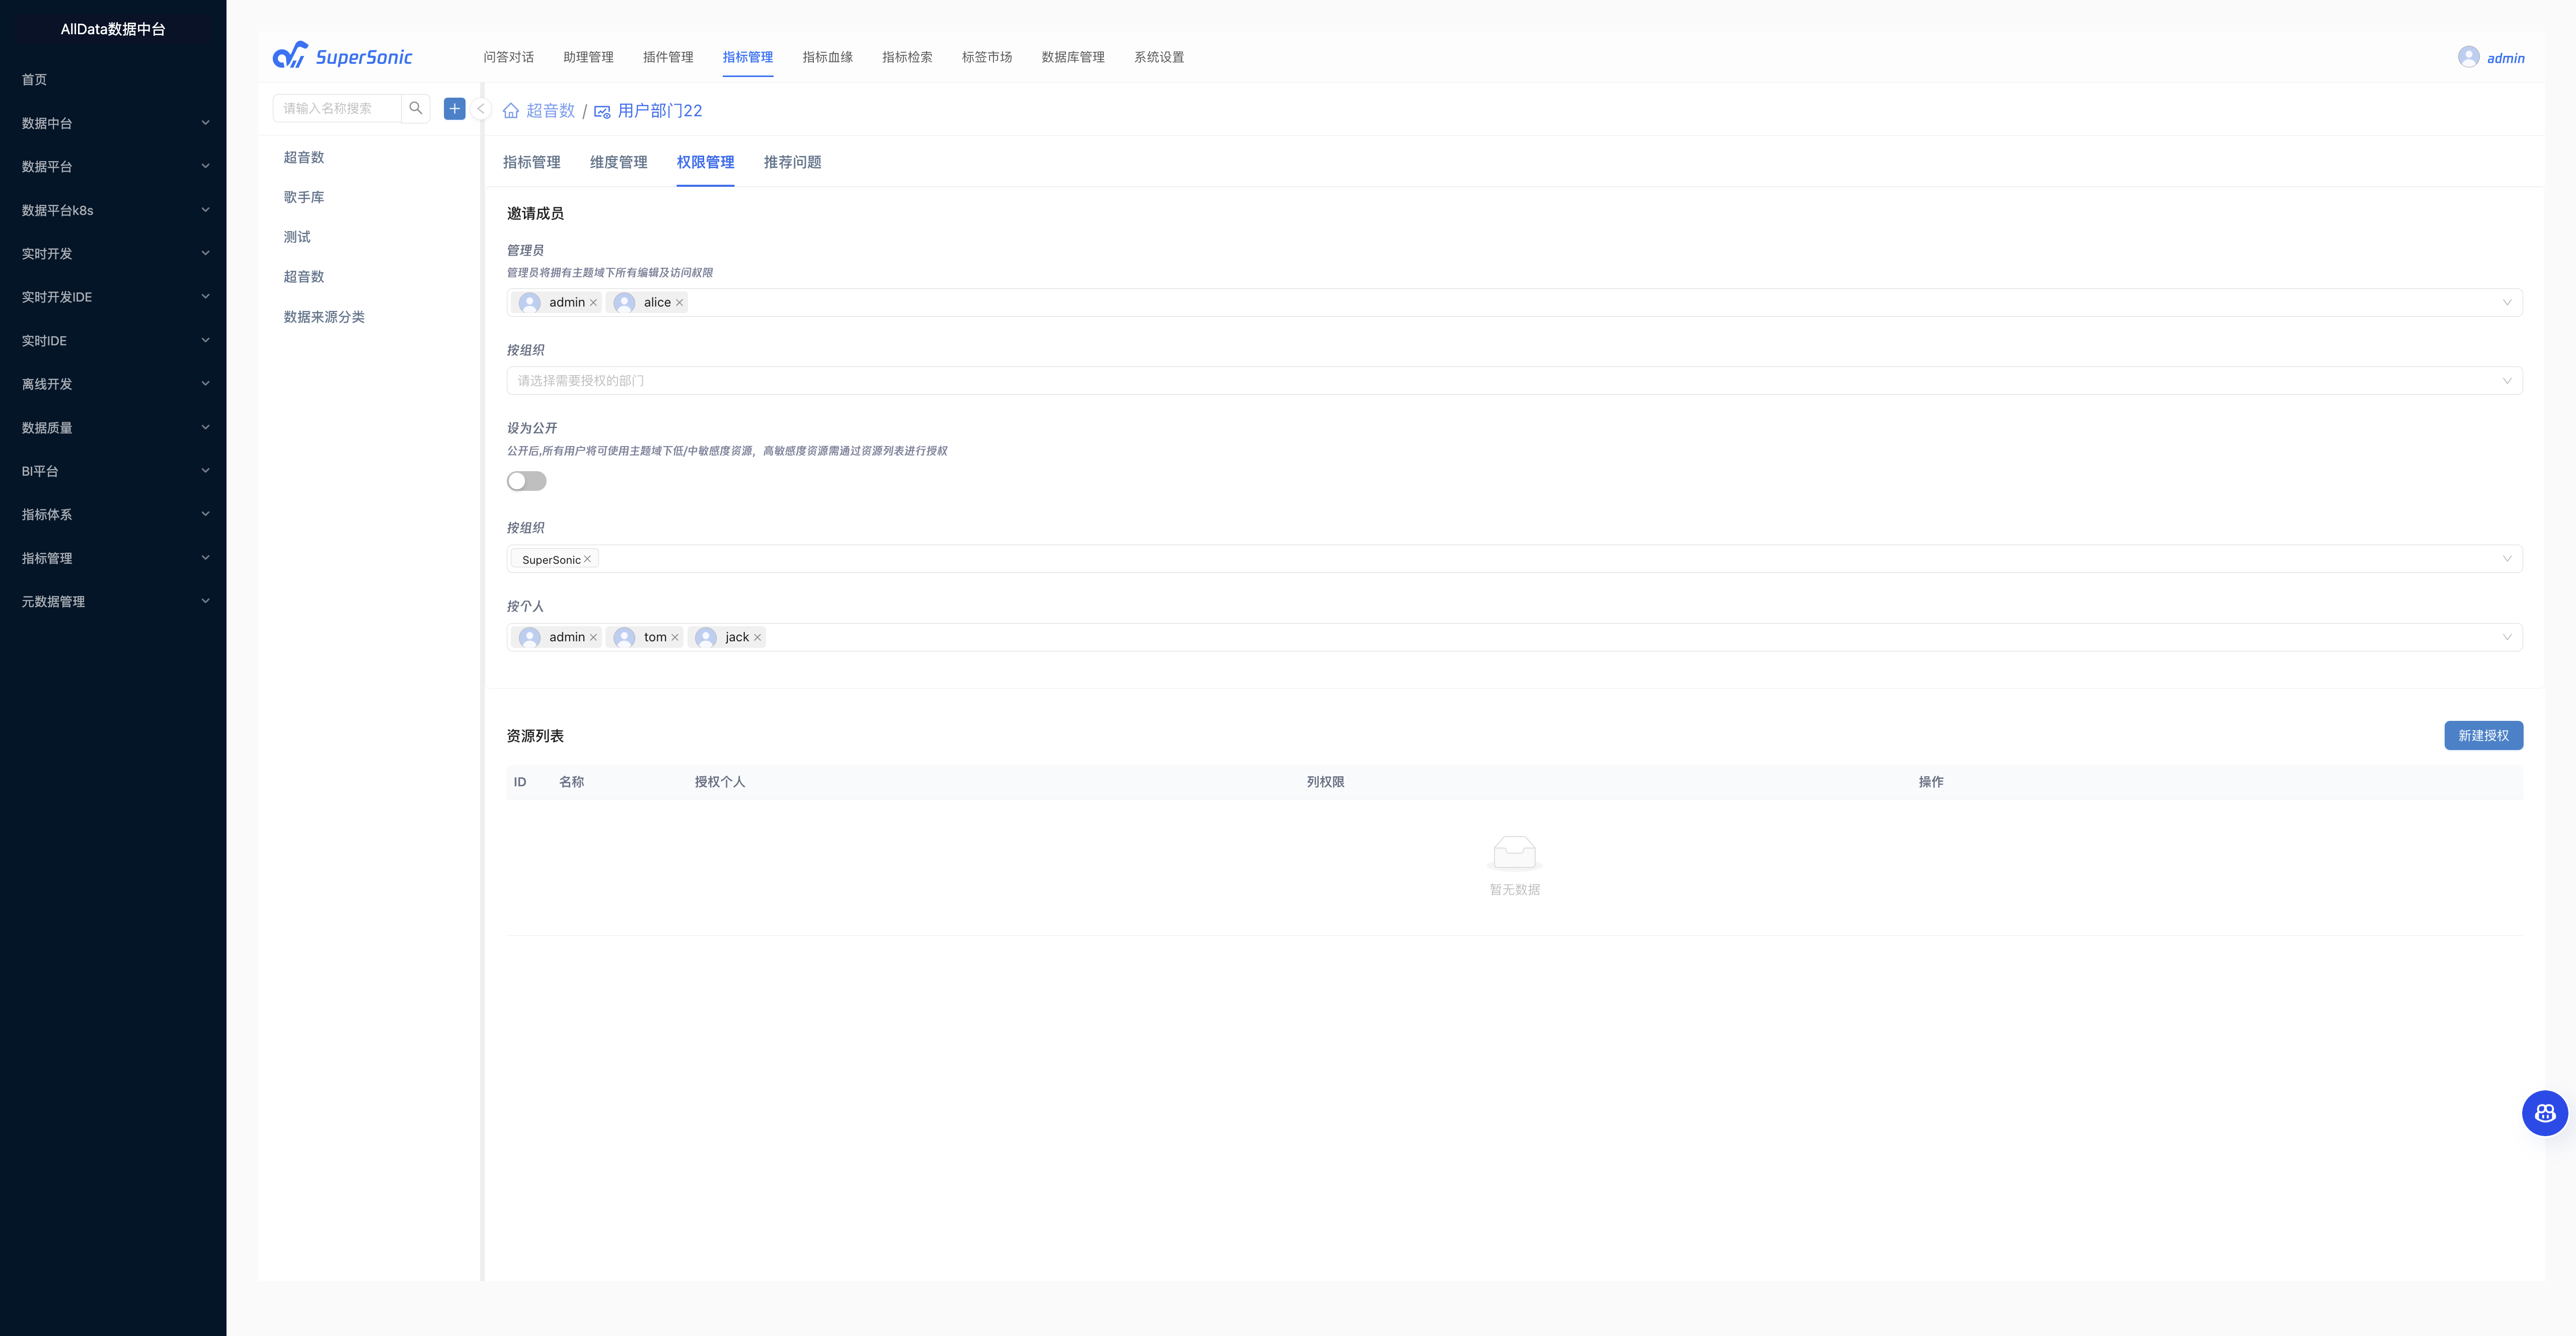Open 数据库管理 top menu

pyautogui.click(x=1073, y=57)
